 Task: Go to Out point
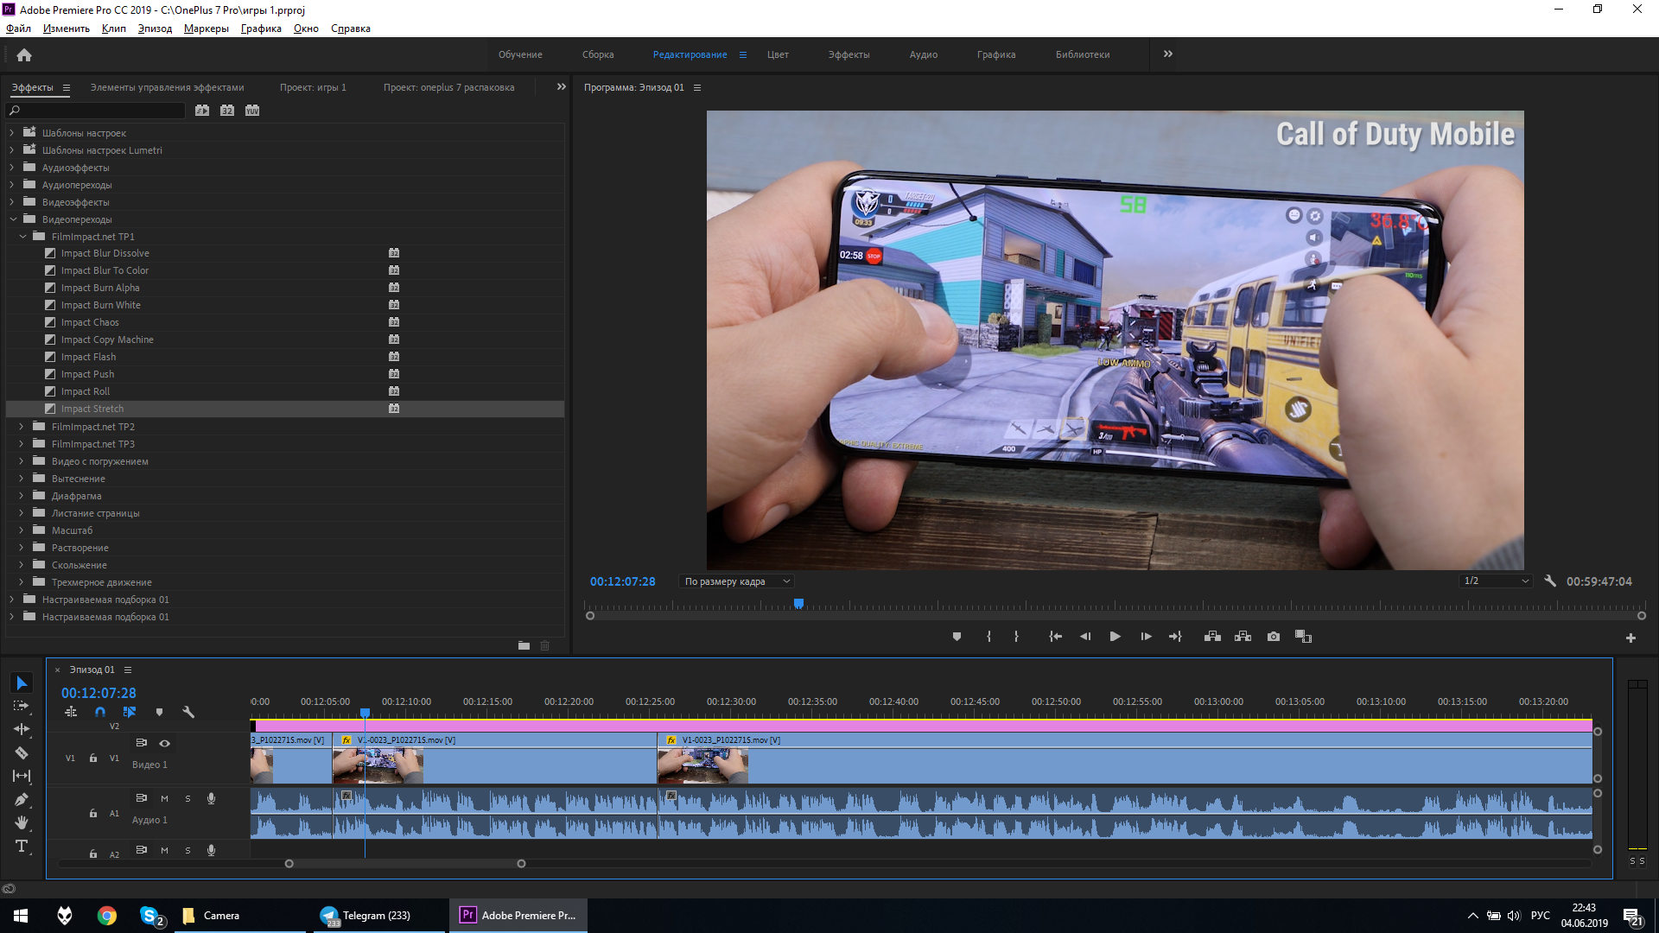tap(1175, 637)
